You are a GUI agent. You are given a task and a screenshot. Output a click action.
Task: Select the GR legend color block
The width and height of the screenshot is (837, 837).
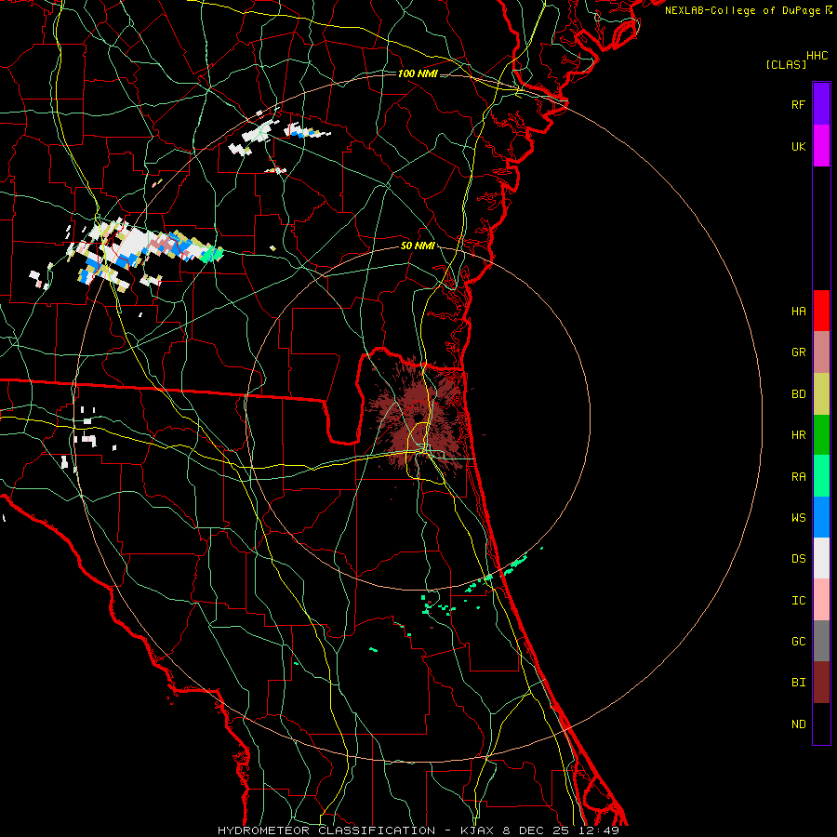click(821, 352)
